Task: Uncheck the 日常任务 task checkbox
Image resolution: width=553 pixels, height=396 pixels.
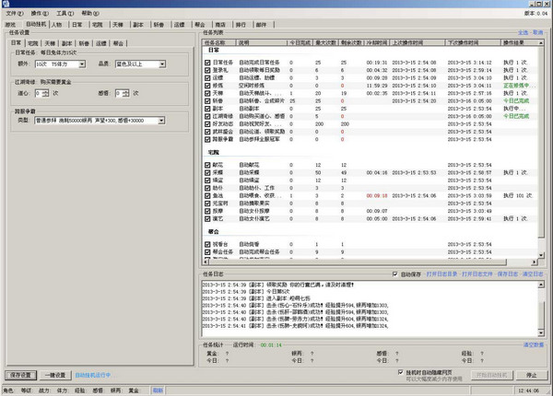Action: click(x=207, y=63)
